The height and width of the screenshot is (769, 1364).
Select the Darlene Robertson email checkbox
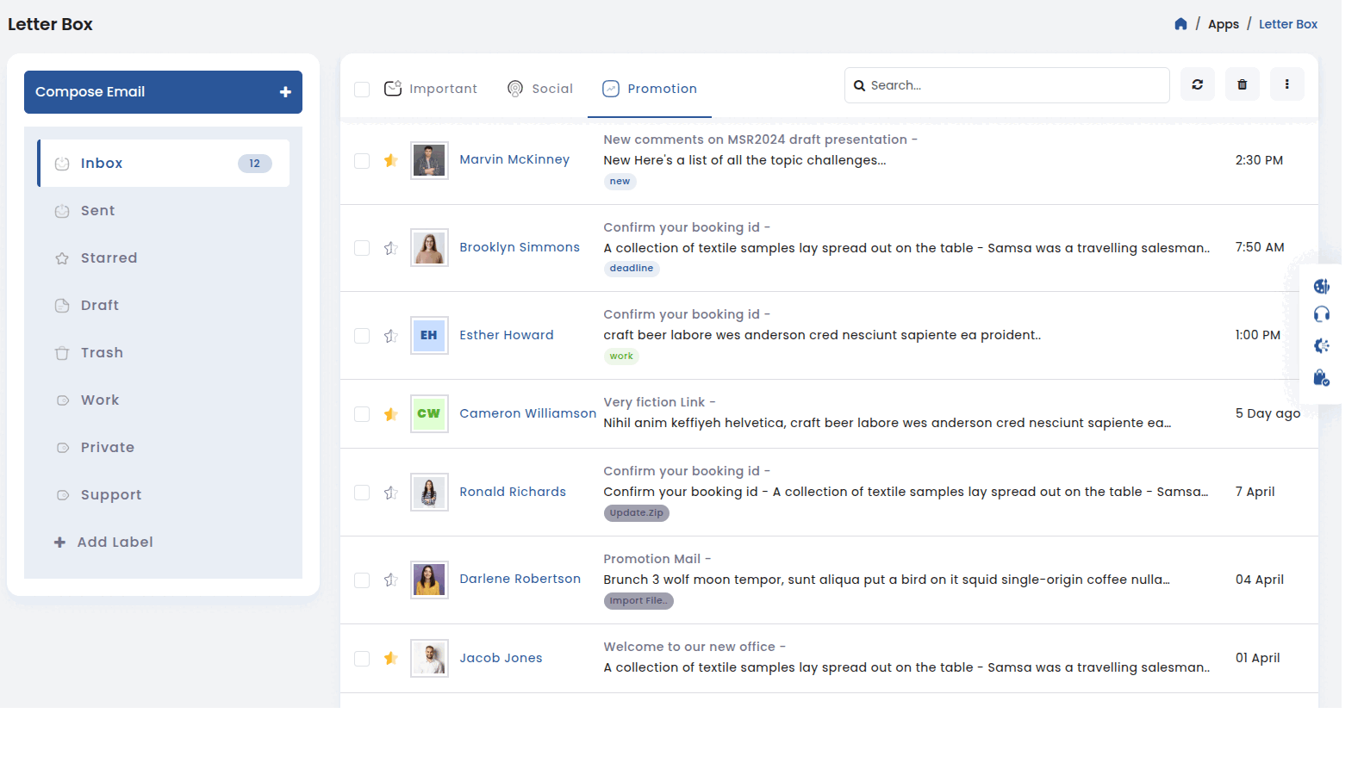tap(362, 580)
